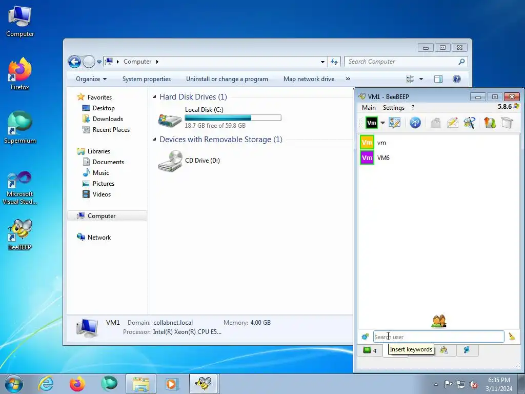
Task: Click the Windows Start button
Action: pyautogui.click(x=14, y=384)
